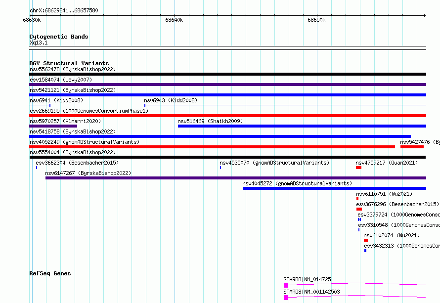
Task: Open the STARD8|NM_001142503 gene label
Action: pyautogui.click(x=311, y=292)
